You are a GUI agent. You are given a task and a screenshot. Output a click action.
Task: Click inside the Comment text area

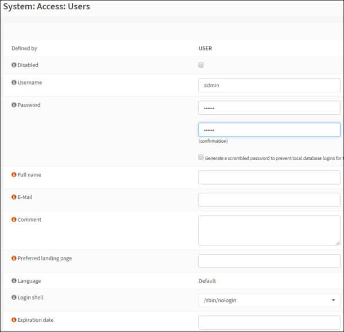coord(269,230)
